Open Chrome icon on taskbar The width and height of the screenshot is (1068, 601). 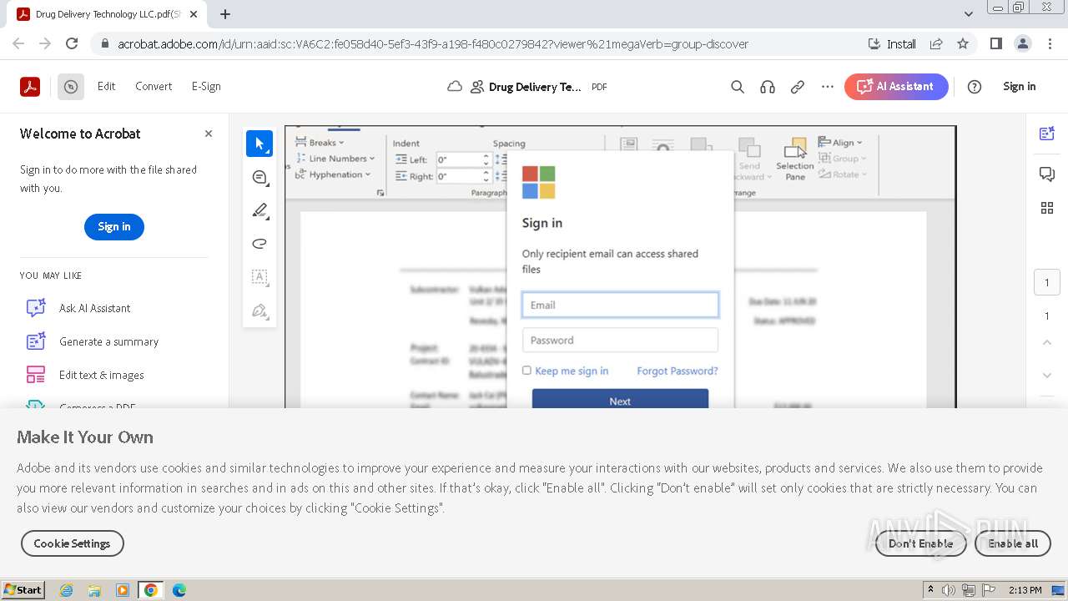(150, 590)
